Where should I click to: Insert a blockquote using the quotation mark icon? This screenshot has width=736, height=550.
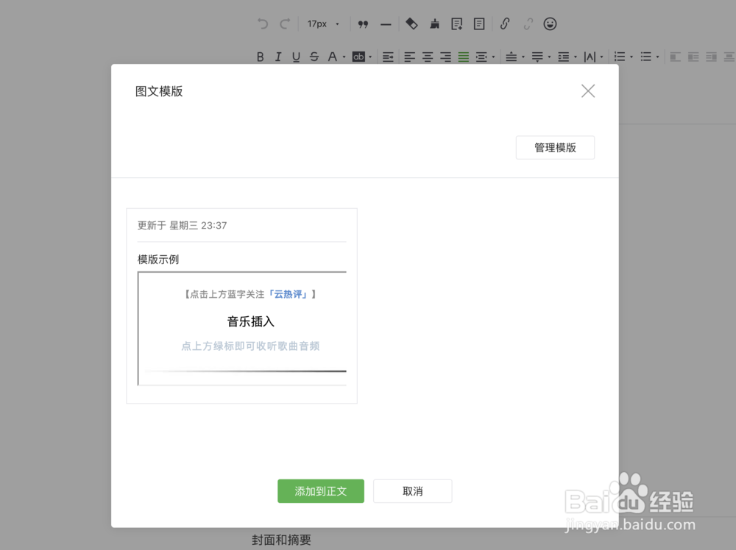363,24
